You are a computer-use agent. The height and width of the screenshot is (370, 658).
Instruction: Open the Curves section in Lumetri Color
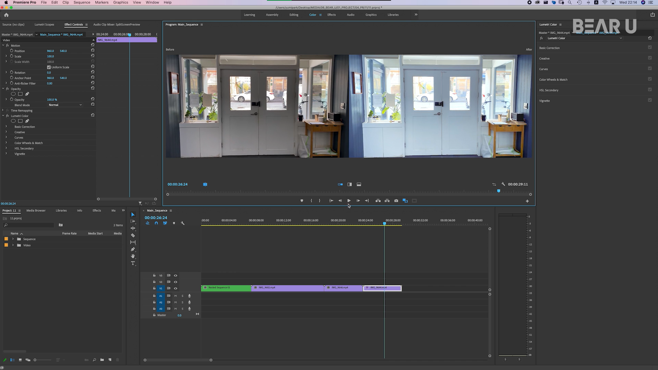pos(544,69)
